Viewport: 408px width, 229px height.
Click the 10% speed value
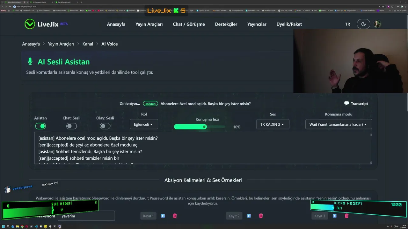[237, 127]
